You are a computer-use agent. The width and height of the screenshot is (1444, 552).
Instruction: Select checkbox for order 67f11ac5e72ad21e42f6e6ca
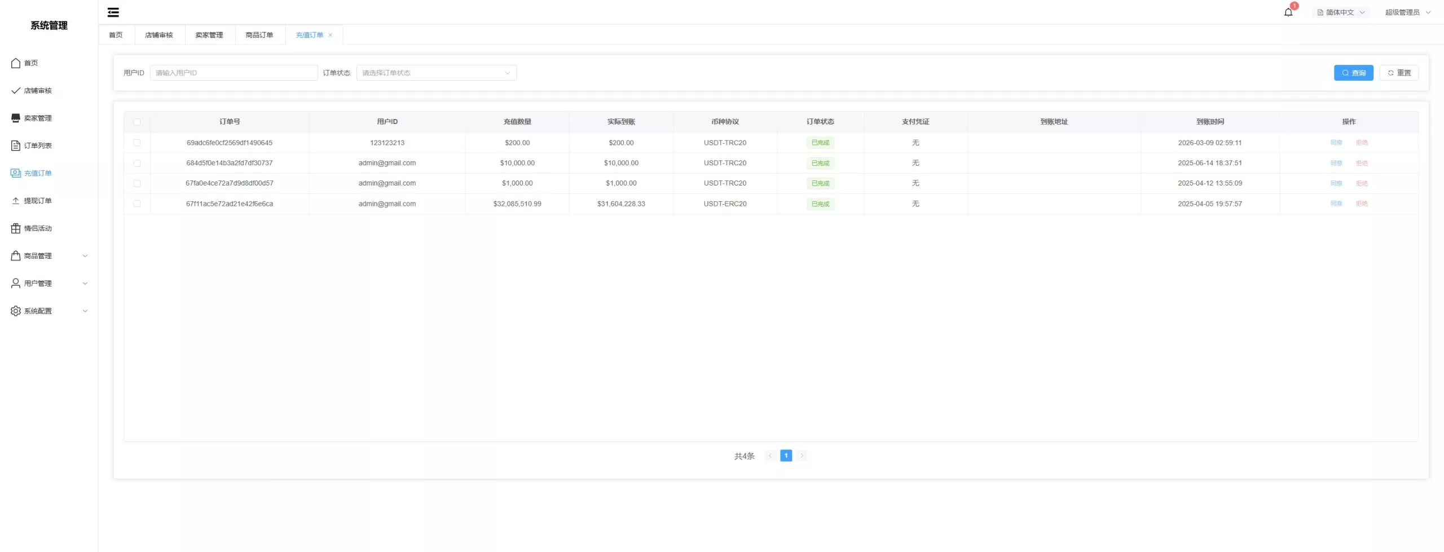point(137,204)
